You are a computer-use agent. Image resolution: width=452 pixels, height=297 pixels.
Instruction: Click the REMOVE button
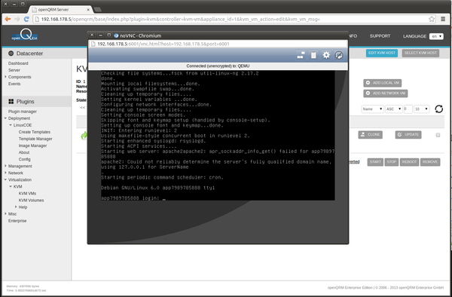point(430,162)
